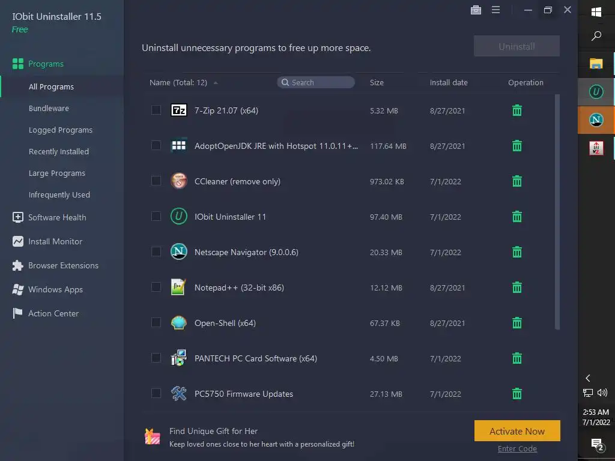Sort list by Size column header
615x461 pixels.
pyautogui.click(x=377, y=82)
